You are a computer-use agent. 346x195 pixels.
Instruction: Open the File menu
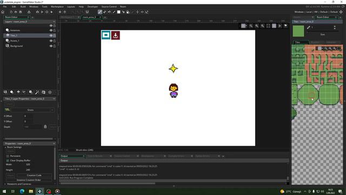[x=5, y=6]
